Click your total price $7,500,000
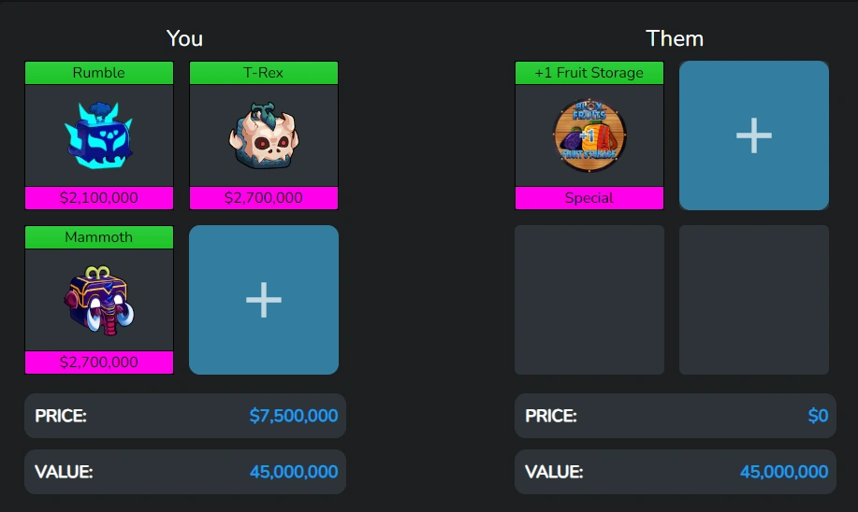This screenshot has height=512, width=858. (293, 416)
